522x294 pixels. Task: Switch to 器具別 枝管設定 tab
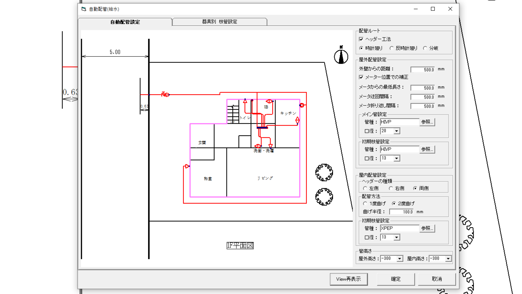[219, 22]
